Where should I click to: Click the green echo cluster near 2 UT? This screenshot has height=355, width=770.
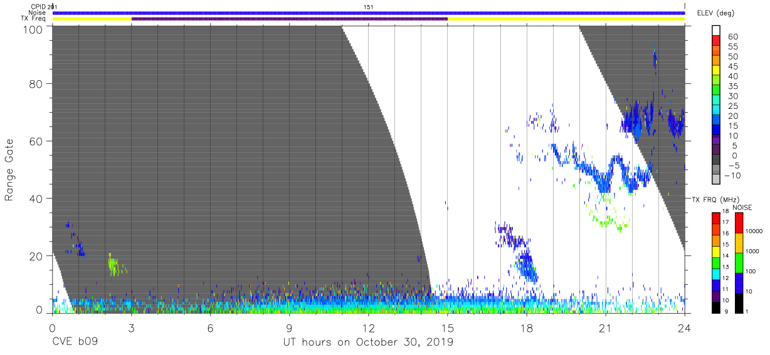[x=114, y=265]
